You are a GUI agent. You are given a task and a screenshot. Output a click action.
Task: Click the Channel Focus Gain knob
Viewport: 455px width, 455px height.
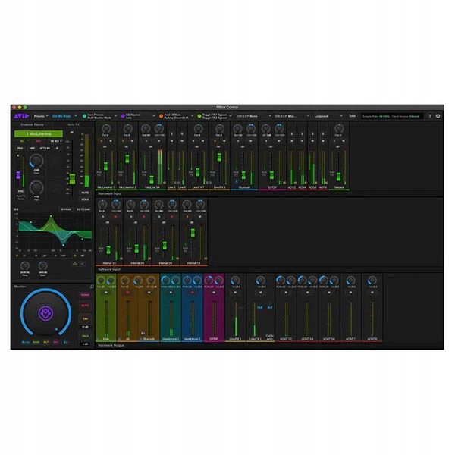36,161
